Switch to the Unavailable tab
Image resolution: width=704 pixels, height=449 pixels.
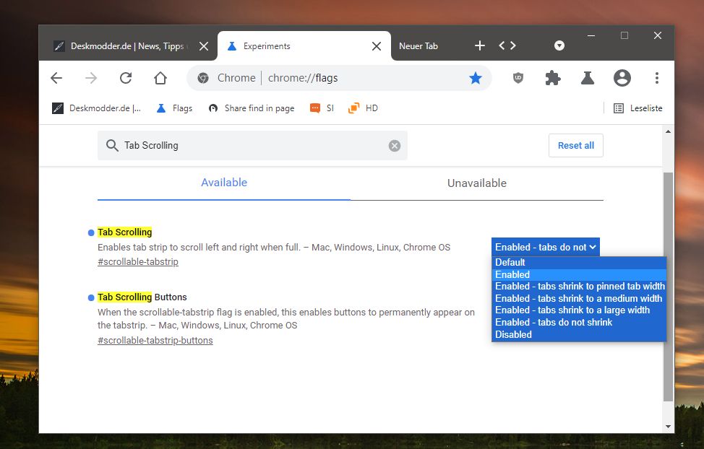coord(477,183)
